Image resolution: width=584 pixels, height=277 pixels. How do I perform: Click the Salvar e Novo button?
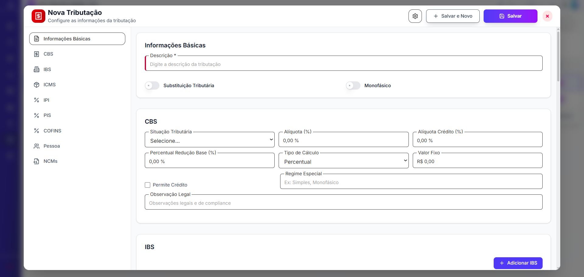point(453,16)
